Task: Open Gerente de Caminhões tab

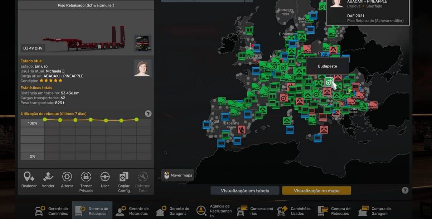Action: [x=52, y=211]
